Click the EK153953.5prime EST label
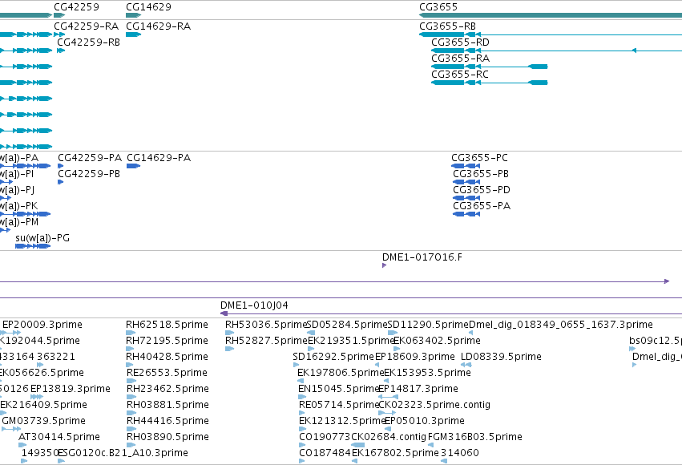 (427, 373)
